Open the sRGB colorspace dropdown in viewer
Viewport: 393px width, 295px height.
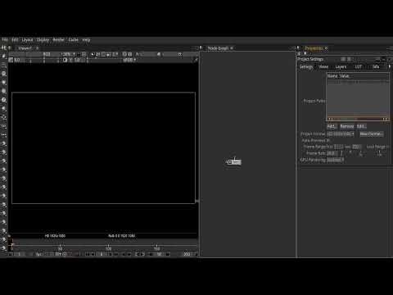pyautogui.click(x=129, y=60)
